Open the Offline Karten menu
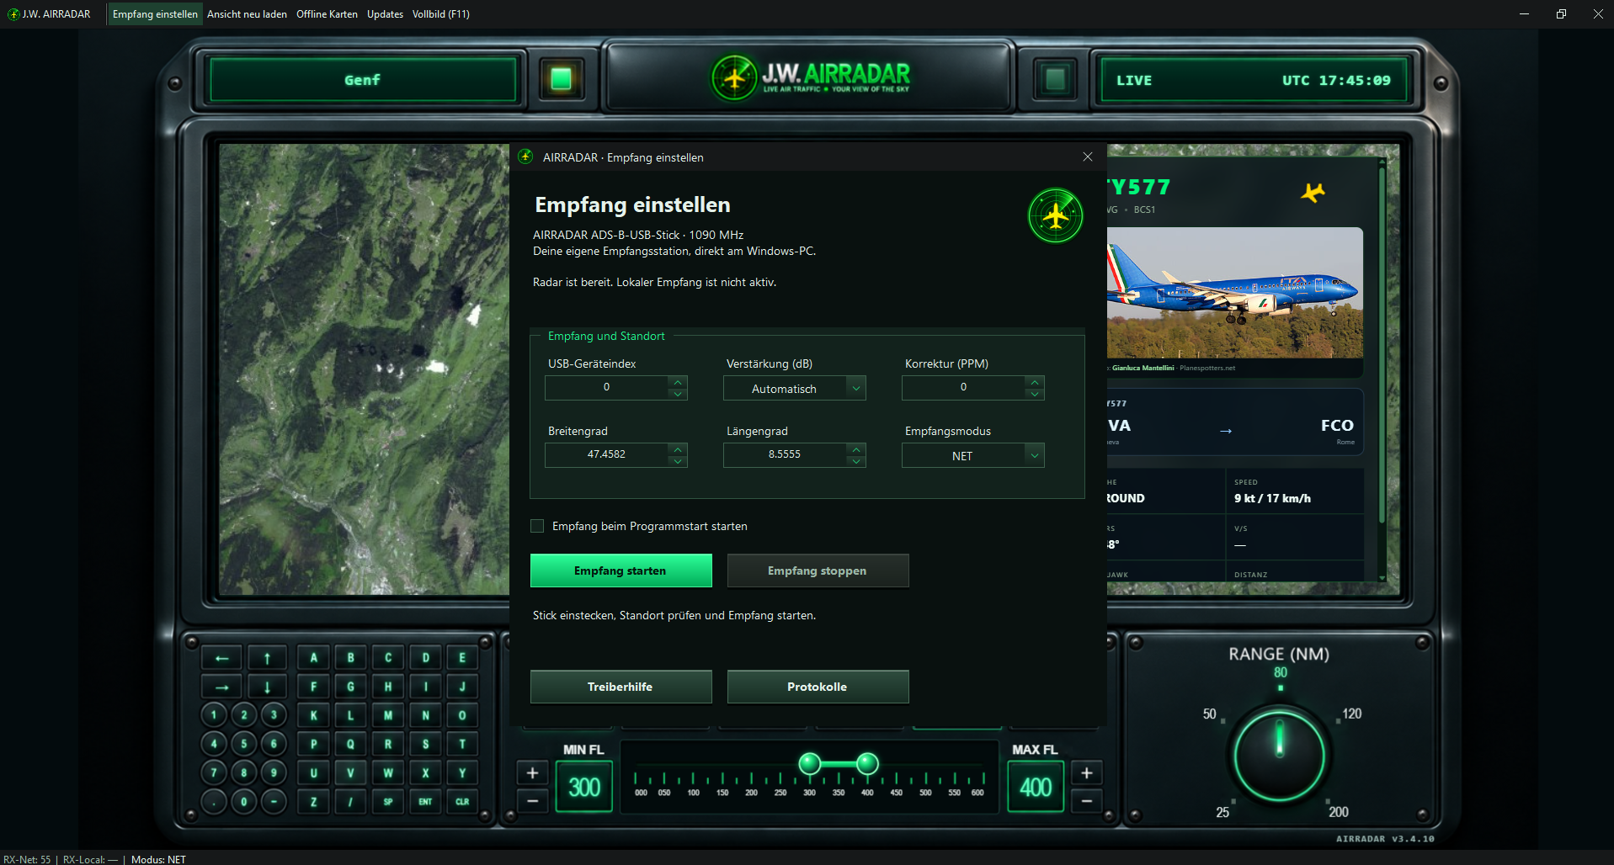 coord(327,14)
